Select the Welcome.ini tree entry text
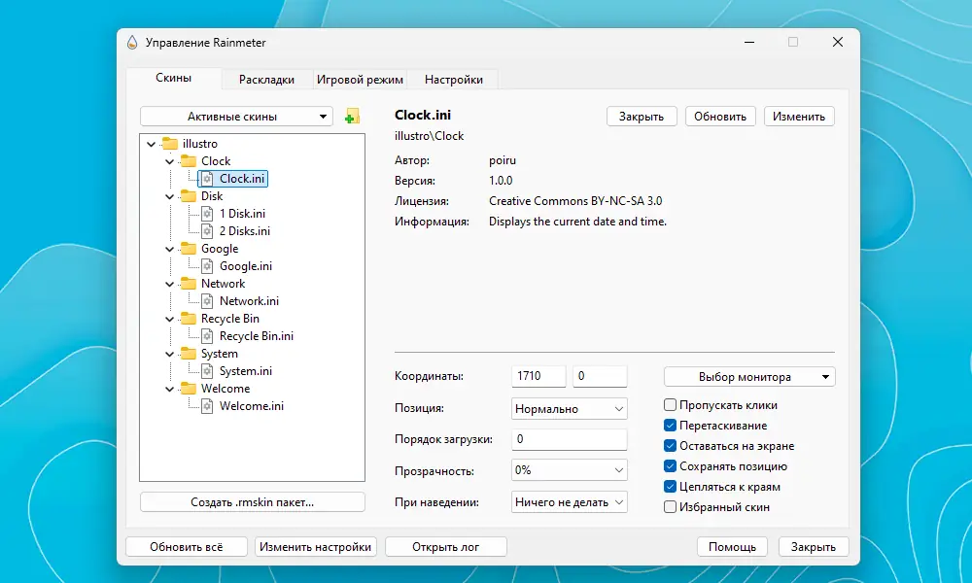Screen dimensions: 972x583 (252, 406)
